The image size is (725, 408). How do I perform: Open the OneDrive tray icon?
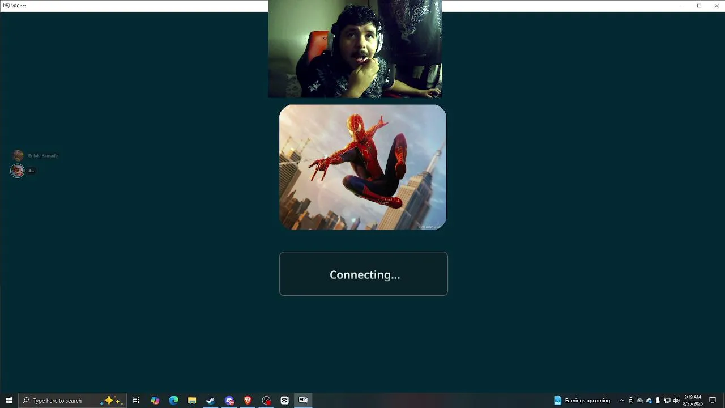[649, 401]
